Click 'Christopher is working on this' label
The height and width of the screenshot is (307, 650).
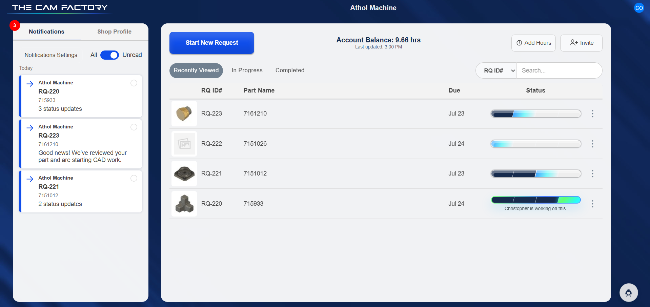click(535, 208)
